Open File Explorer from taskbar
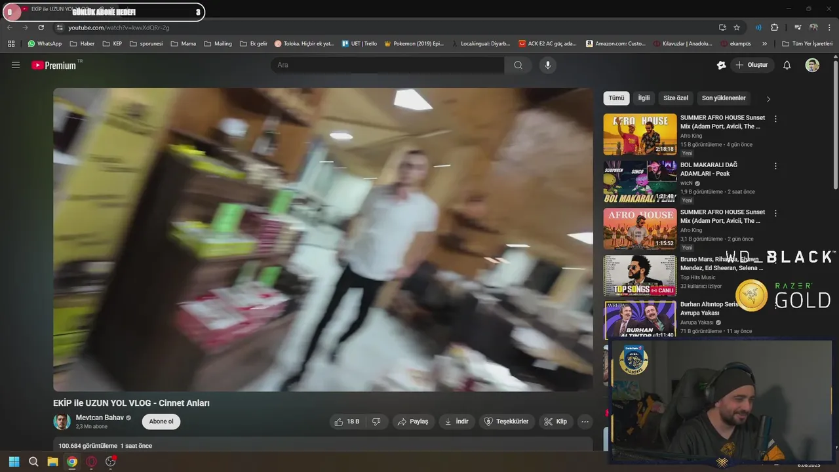The image size is (839, 472). click(x=52, y=462)
